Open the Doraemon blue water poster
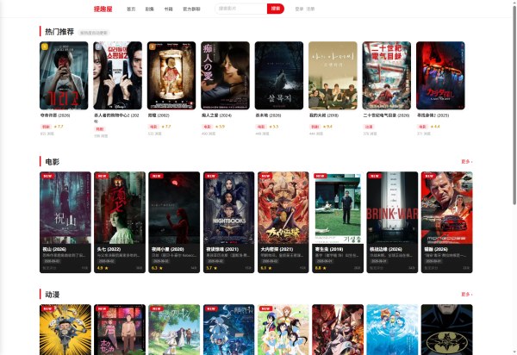Viewport: 517px width, 355px height. pyautogui.click(x=392, y=330)
